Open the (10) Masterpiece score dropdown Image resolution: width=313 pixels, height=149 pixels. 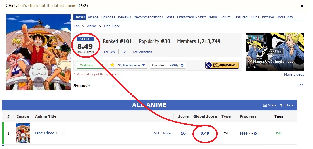click(x=128, y=65)
